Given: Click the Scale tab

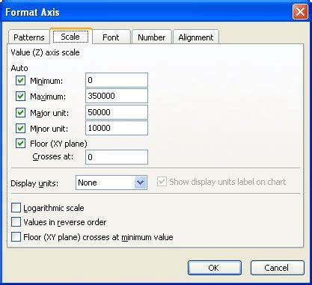Looking at the screenshot, I should [x=71, y=37].
